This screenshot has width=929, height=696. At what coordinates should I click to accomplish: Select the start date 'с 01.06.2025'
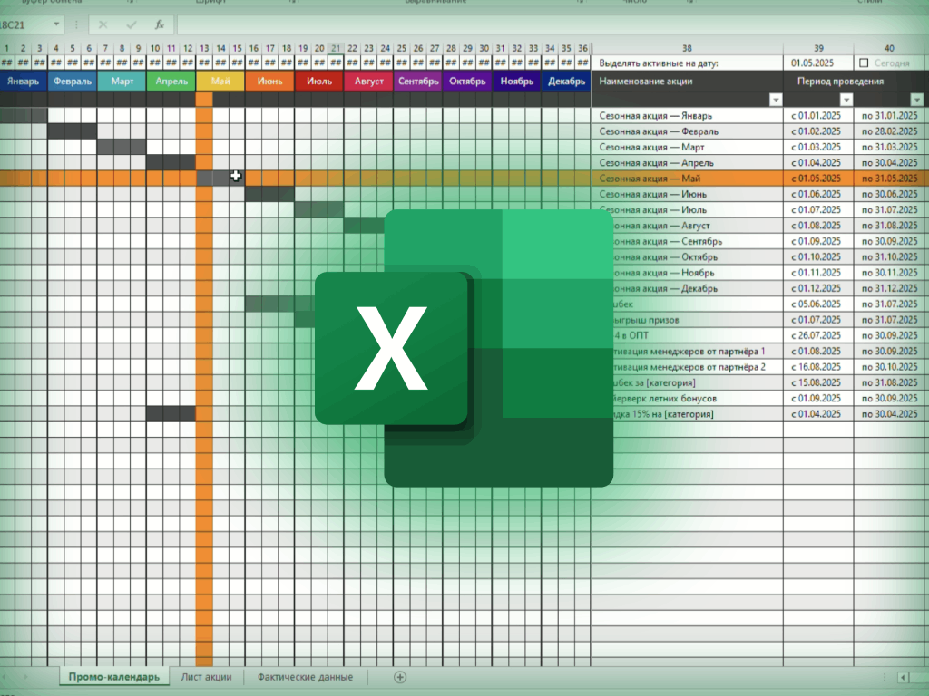(818, 194)
